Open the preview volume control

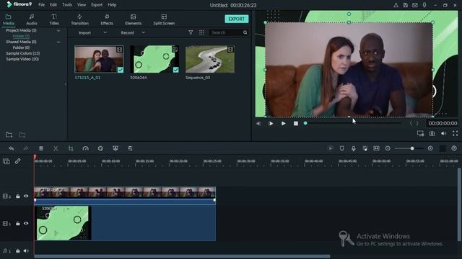(443, 134)
